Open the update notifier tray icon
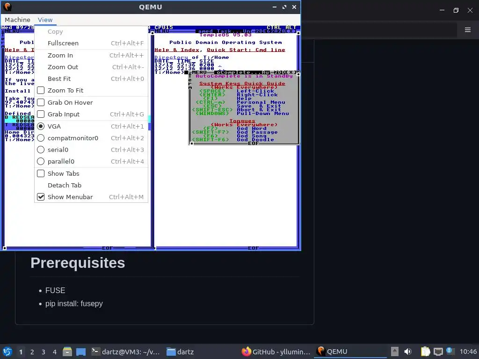The image size is (479, 359). 450,351
